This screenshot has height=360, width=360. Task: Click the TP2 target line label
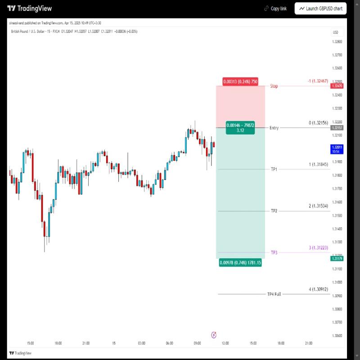pyautogui.click(x=274, y=211)
